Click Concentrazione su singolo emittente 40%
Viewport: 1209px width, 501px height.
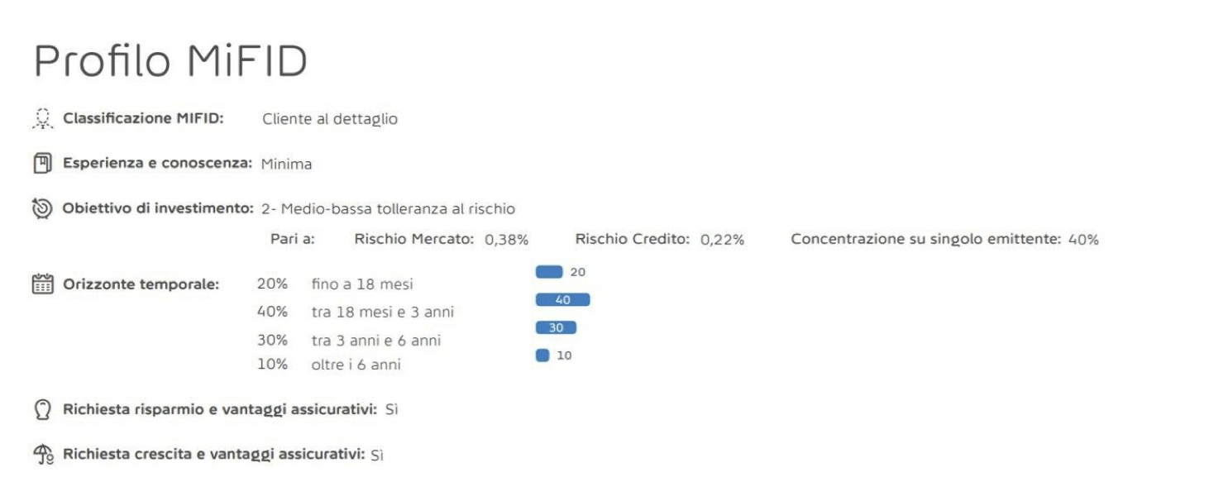point(944,239)
